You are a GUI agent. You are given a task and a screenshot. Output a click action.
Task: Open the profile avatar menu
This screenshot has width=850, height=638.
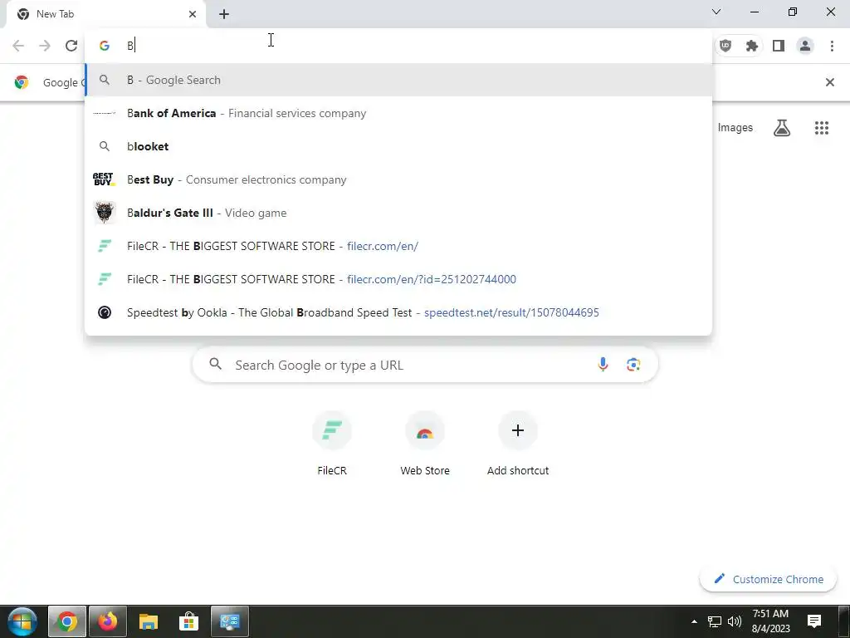tap(805, 46)
